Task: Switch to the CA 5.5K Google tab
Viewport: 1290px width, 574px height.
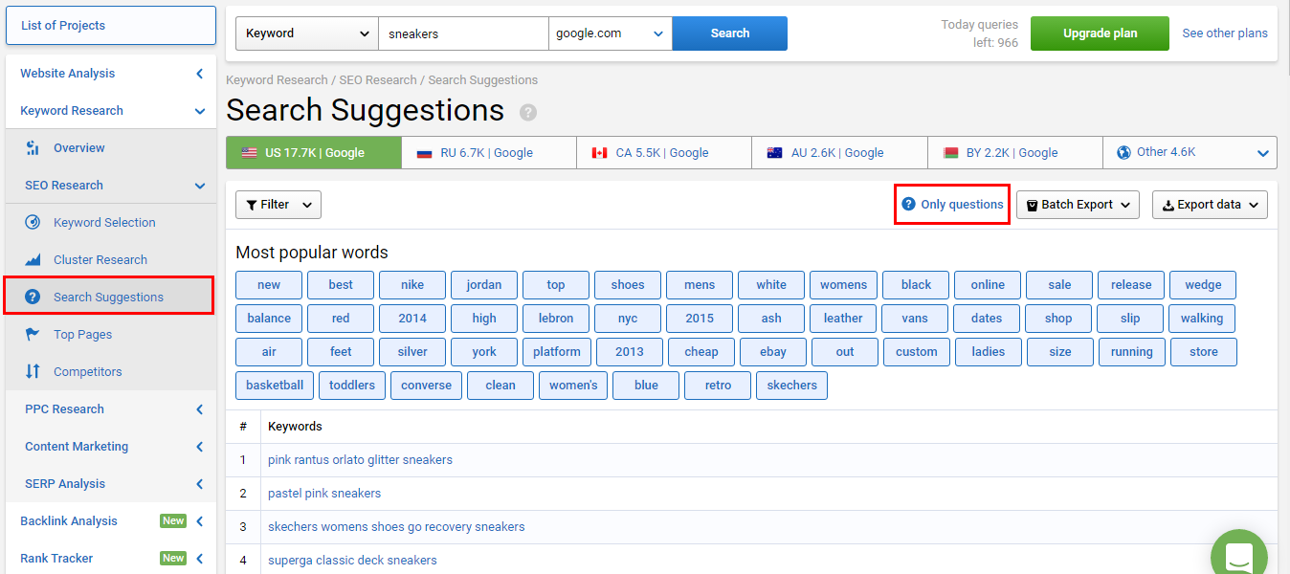Action: (664, 152)
